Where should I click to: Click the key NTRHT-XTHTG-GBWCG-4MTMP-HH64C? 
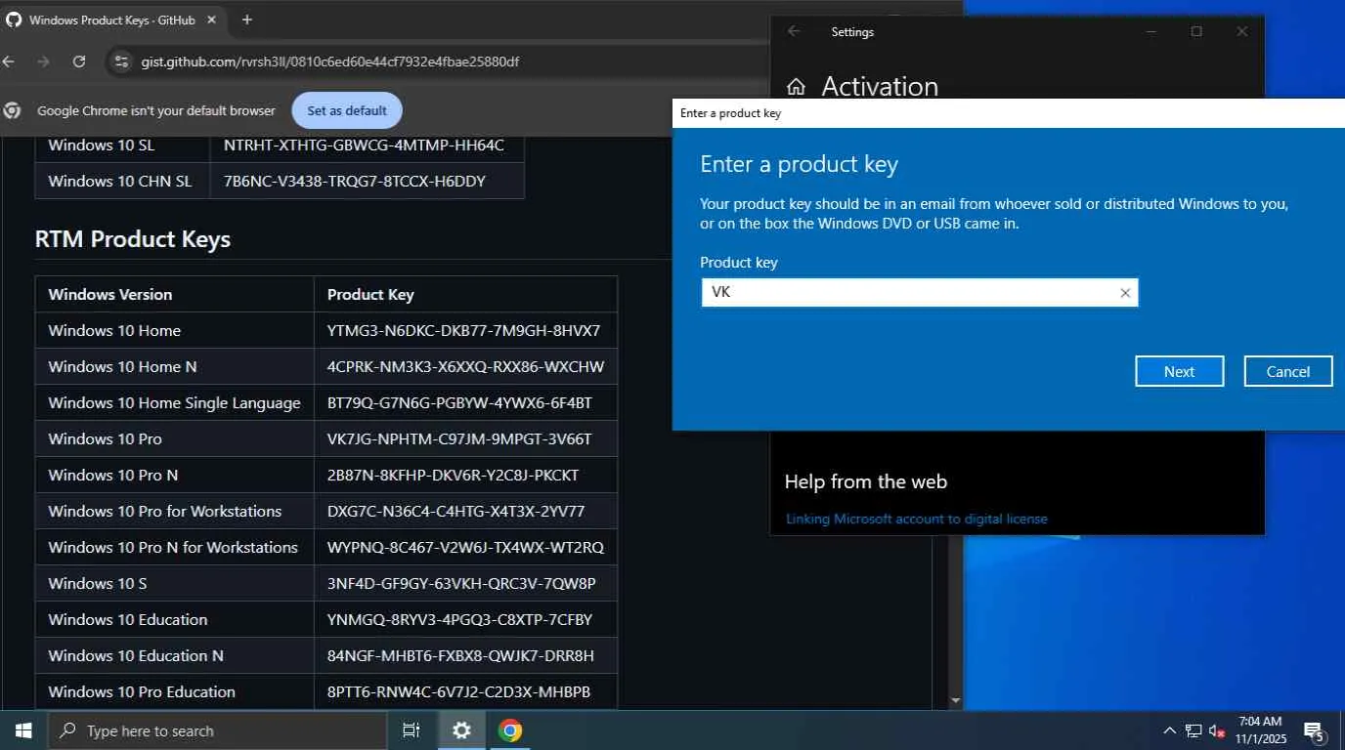[x=364, y=145]
